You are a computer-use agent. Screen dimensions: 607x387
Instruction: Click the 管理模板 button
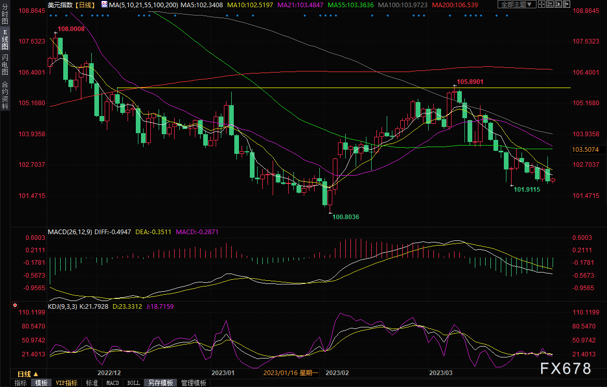(193, 383)
